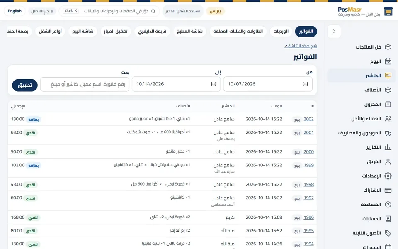Click the PosMasr store logo icon
Image resolution: width=398 pixels, height=249 pixels.
point(388,12)
